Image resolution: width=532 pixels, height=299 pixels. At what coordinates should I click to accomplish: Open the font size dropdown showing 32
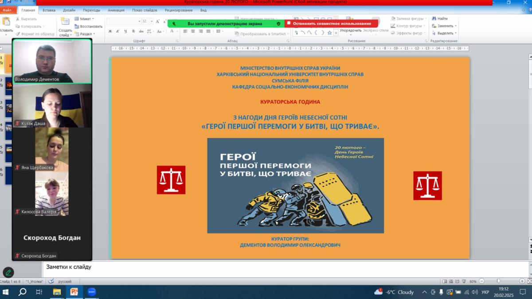[152, 21]
